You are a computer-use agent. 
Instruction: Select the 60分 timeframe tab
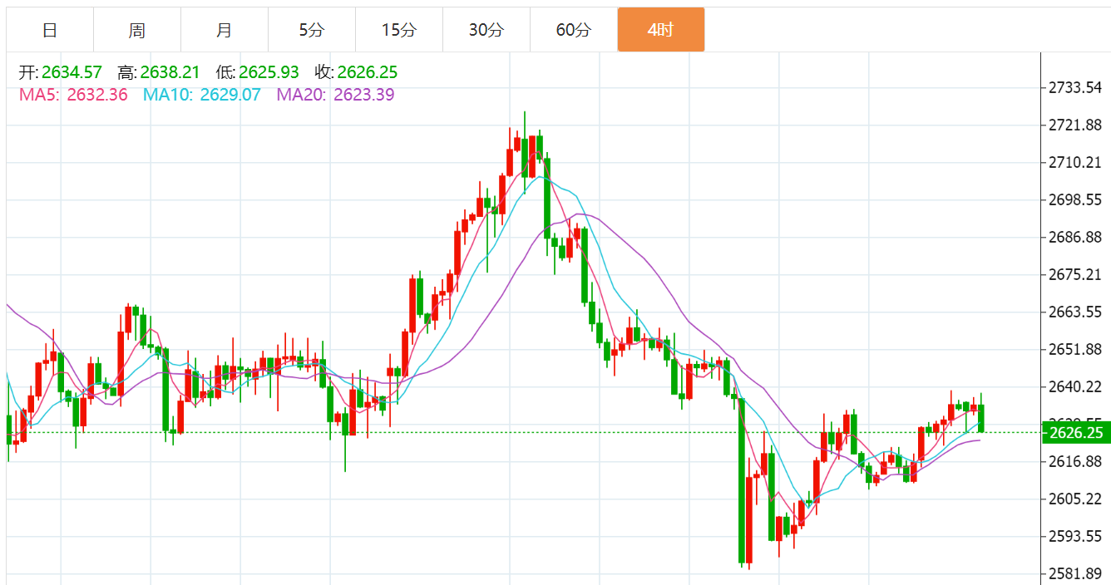(x=574, y=30)
